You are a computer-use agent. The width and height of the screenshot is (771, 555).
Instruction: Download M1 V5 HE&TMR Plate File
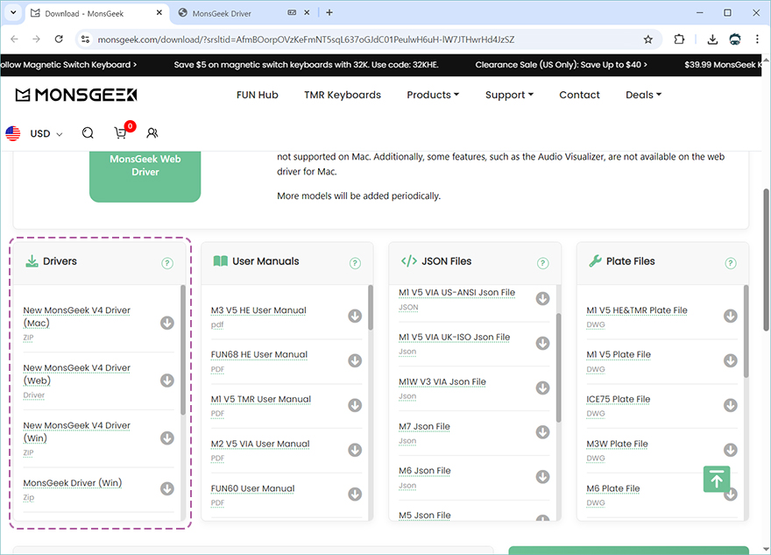click(731, 316)
